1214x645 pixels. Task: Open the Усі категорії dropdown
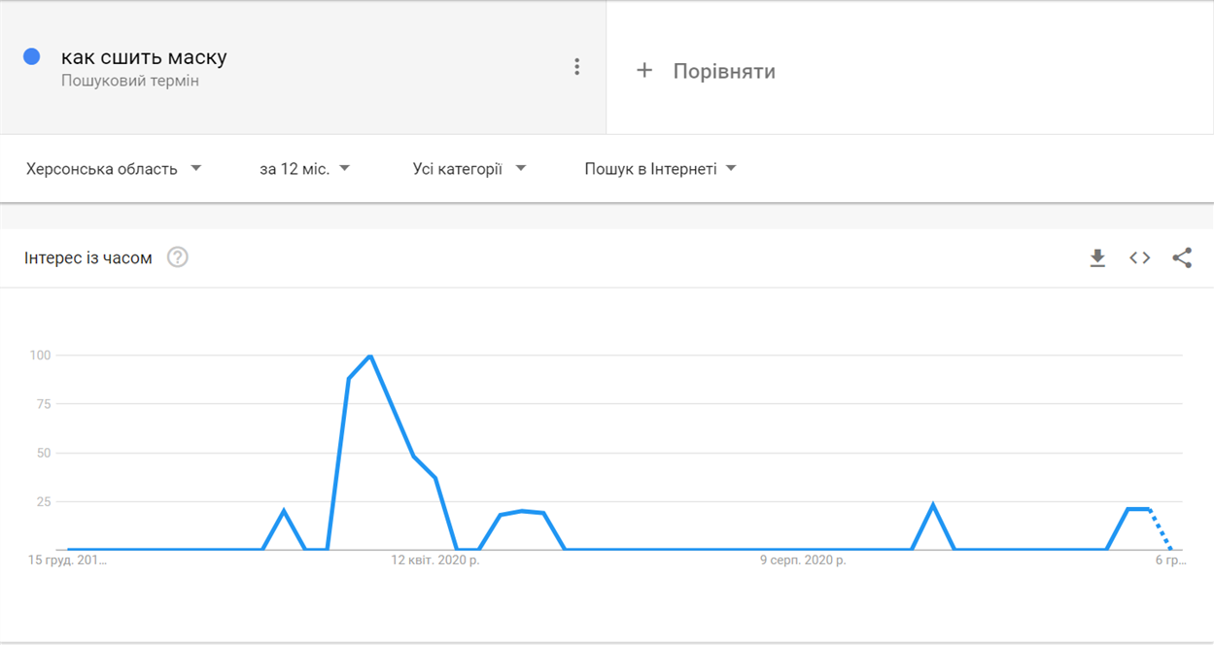(x=468, y=169)
